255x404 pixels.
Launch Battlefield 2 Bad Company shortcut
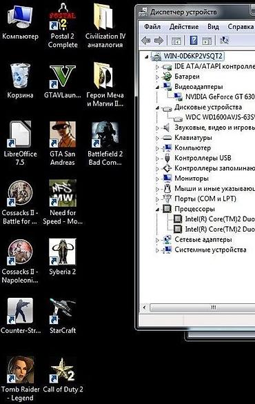(x=105, y=143)
